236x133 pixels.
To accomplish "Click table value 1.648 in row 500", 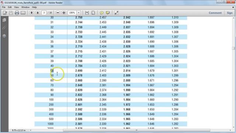I will [151, 119].
